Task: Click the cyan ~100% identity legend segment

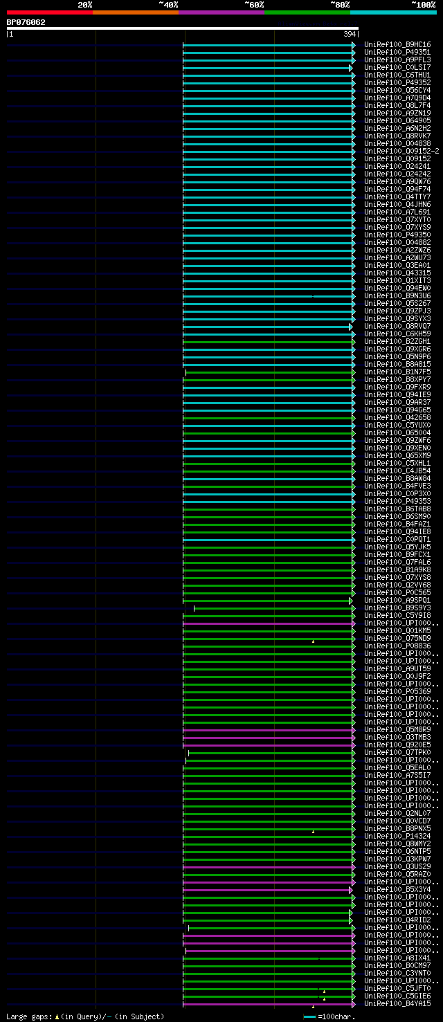Action: [x=393, y=12]
